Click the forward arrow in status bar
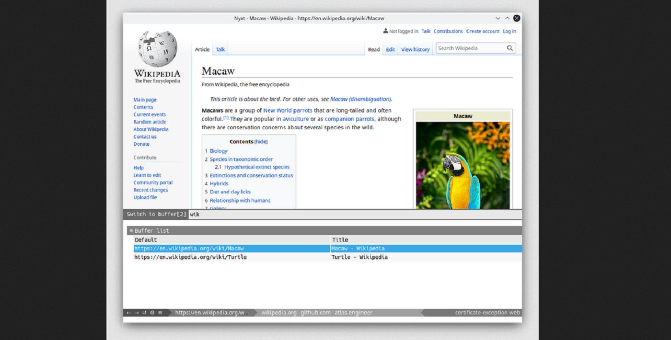 tap(136, 313)
